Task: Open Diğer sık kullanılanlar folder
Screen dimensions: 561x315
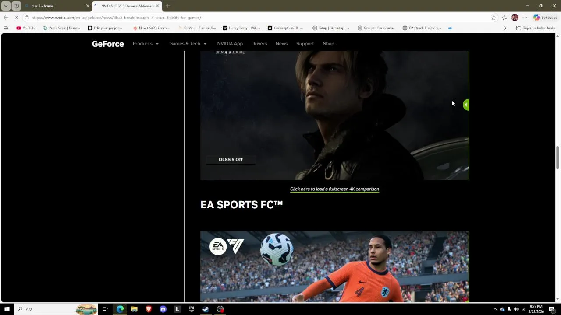Action: [536, 28]
